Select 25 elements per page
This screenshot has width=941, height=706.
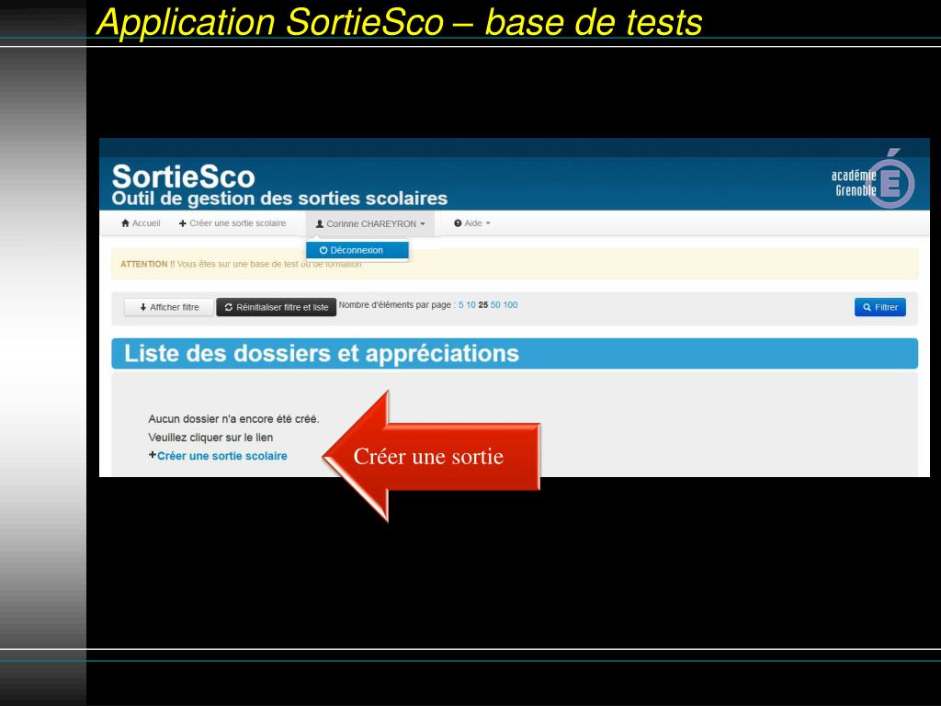(x=483, y=305)
